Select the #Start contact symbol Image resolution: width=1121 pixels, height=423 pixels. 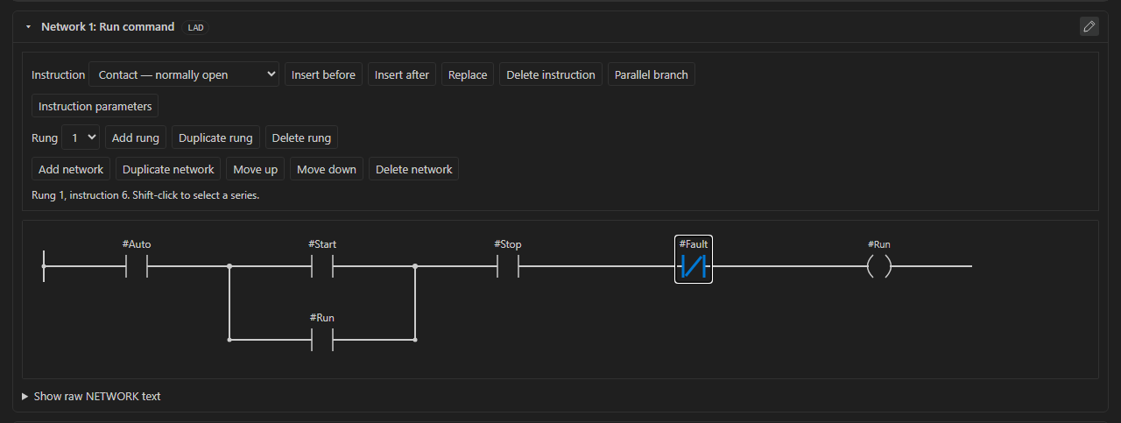(322, 265)
